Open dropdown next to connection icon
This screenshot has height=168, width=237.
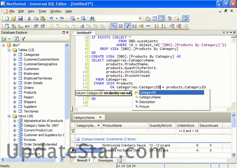(9, 39)
